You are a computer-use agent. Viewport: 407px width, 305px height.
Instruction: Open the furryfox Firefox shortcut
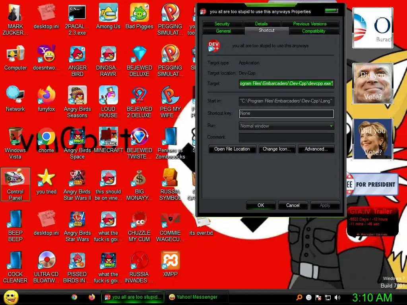(x=46, y=99)
